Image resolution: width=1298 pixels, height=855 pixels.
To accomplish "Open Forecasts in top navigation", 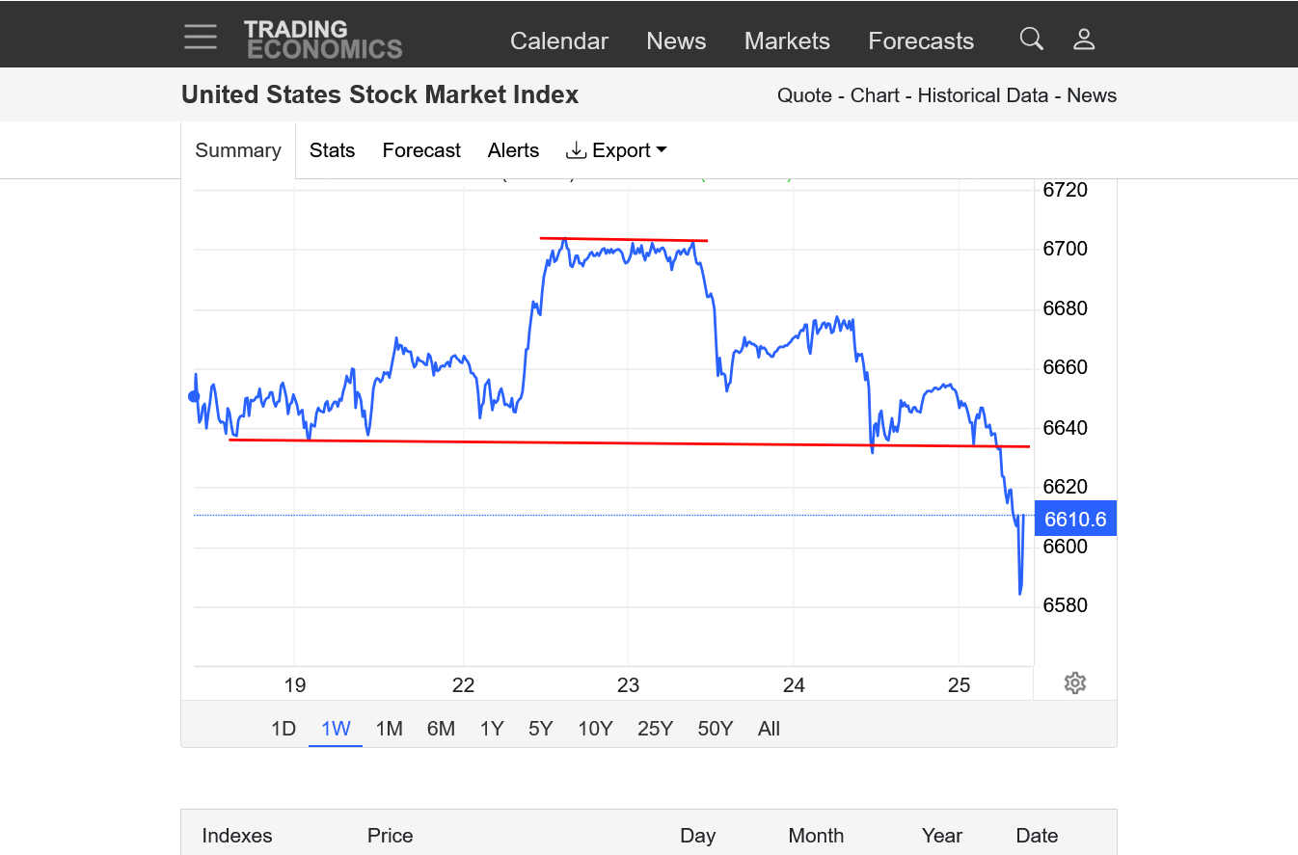I will (x=921, y=41).
